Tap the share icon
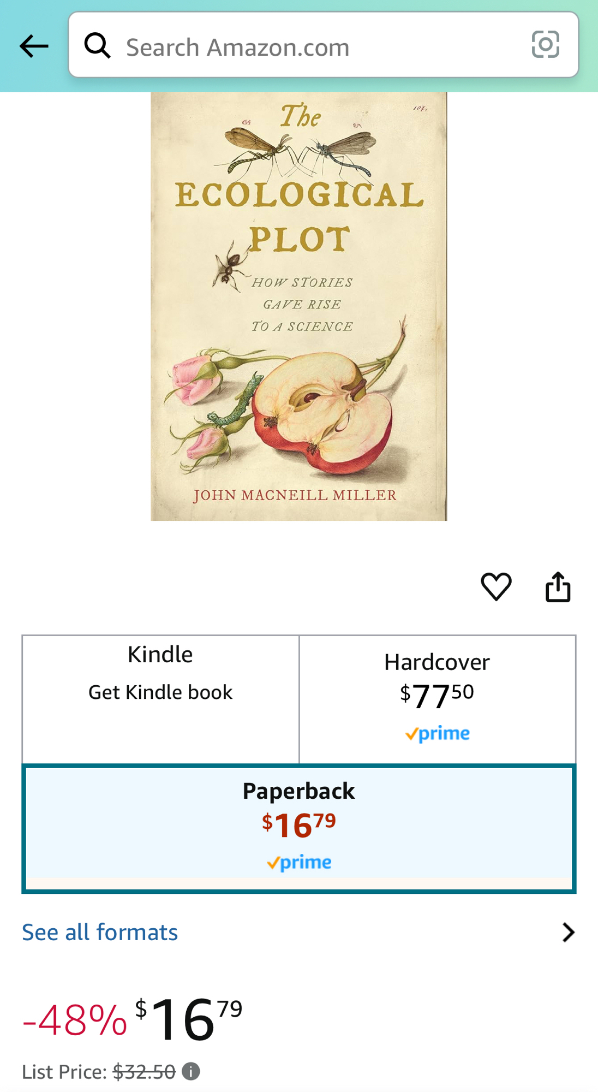Image resolution: width=598 pixels, height=1092 pixels. coord(558,587)
